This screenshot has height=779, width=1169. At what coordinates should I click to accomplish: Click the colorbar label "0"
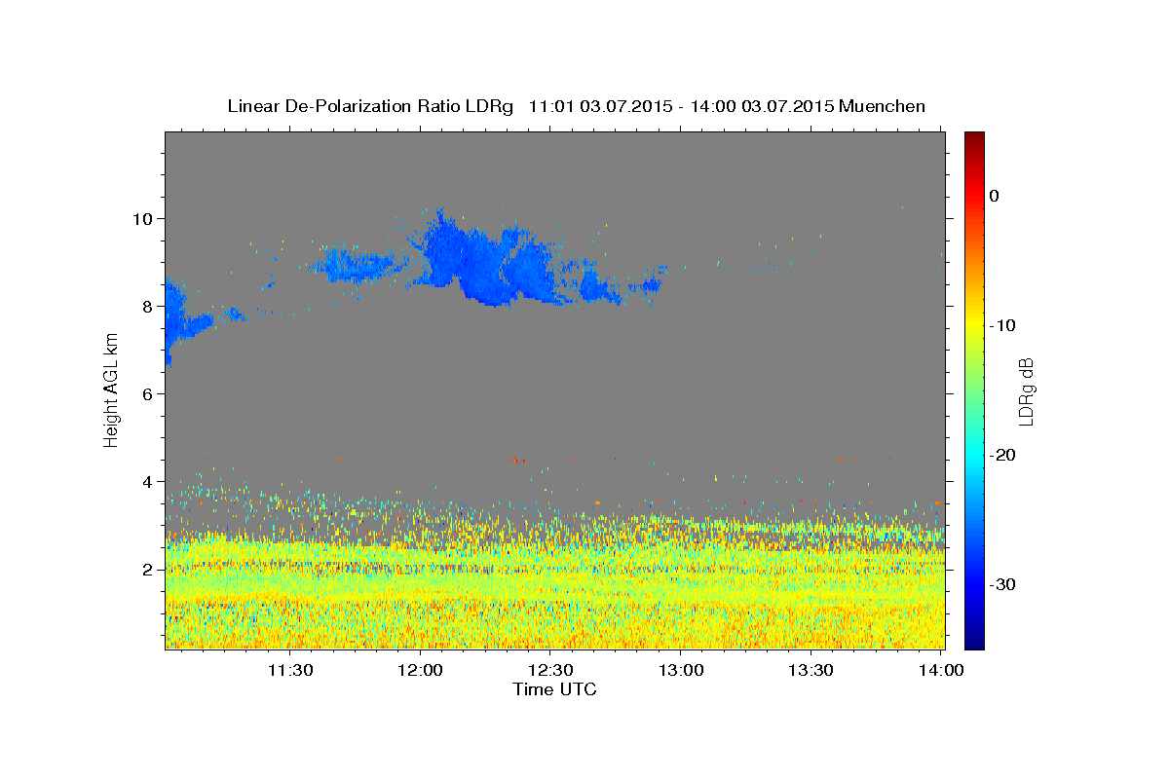coord(995,196)
